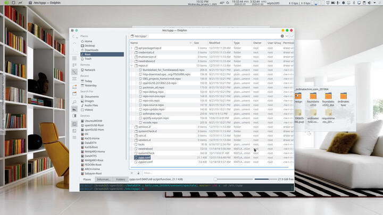Expand the system tray hidden icons arrow
Viewport: 383px width, 215px height.
pyautogui.click(x=374, y=3)
